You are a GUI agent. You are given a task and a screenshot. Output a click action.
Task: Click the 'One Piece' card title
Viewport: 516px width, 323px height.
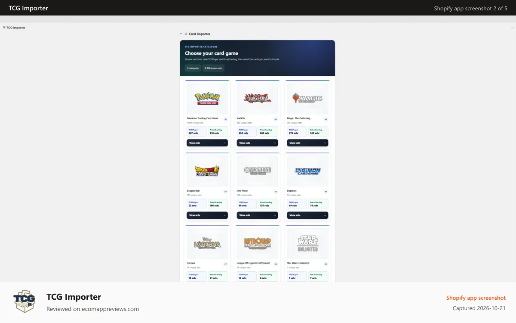pyautogui.click(x=242, y=190)
